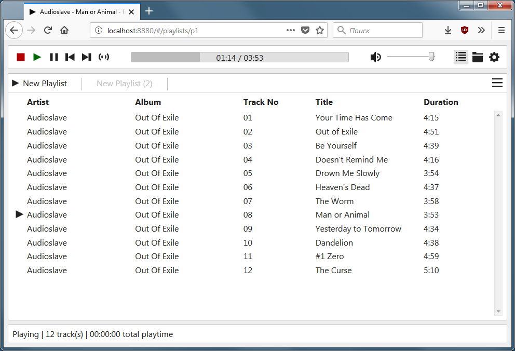Pause the current track
Screen dimensions: 515x351
coord(54,57)
